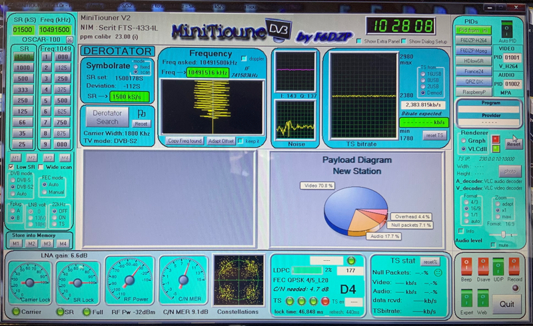Click the red square renderer button

(x=496, y=139)
